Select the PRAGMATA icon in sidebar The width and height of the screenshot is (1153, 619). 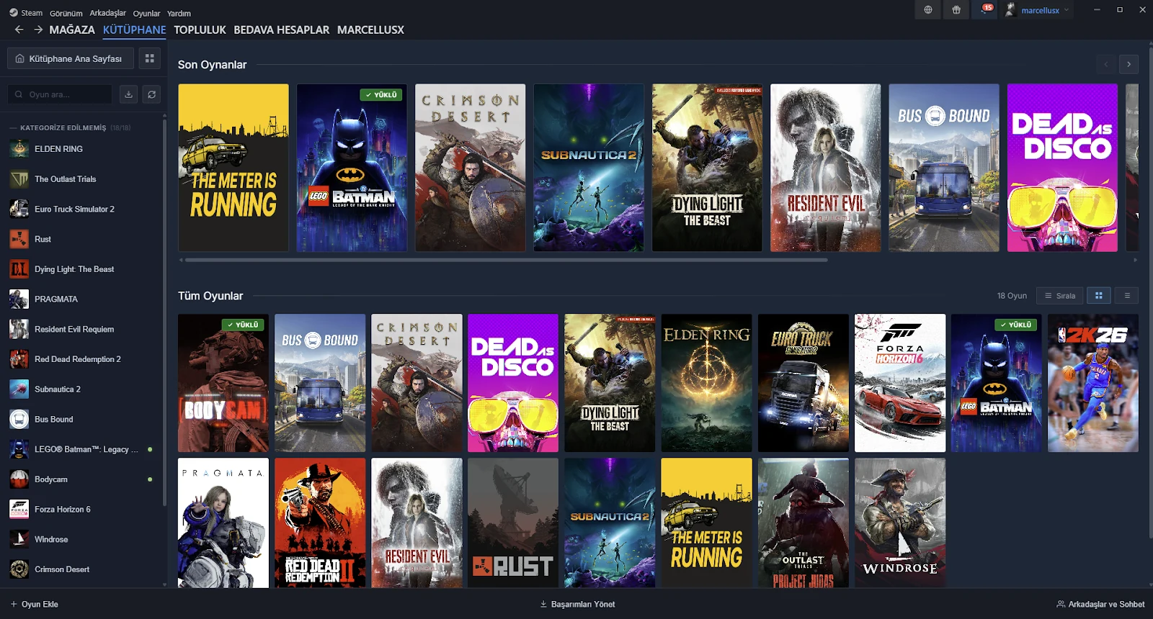coord(19,299)
